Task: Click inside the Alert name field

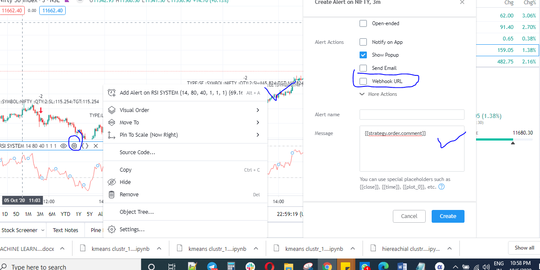Action: (x=411, y=114)
